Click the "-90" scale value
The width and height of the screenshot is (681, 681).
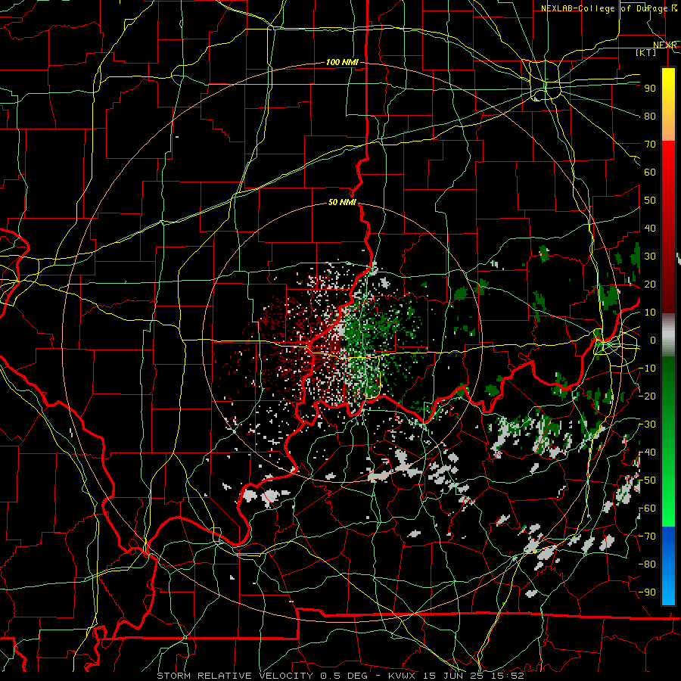click(x=647, y=592)
